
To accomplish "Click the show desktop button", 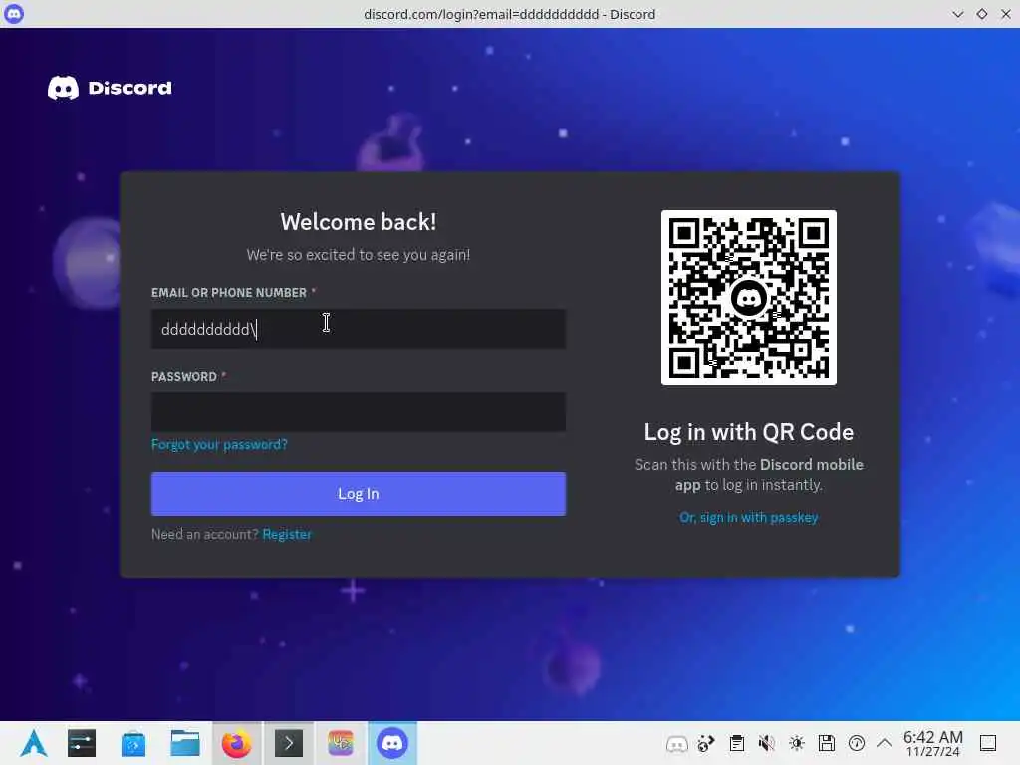I will [988, 743].
